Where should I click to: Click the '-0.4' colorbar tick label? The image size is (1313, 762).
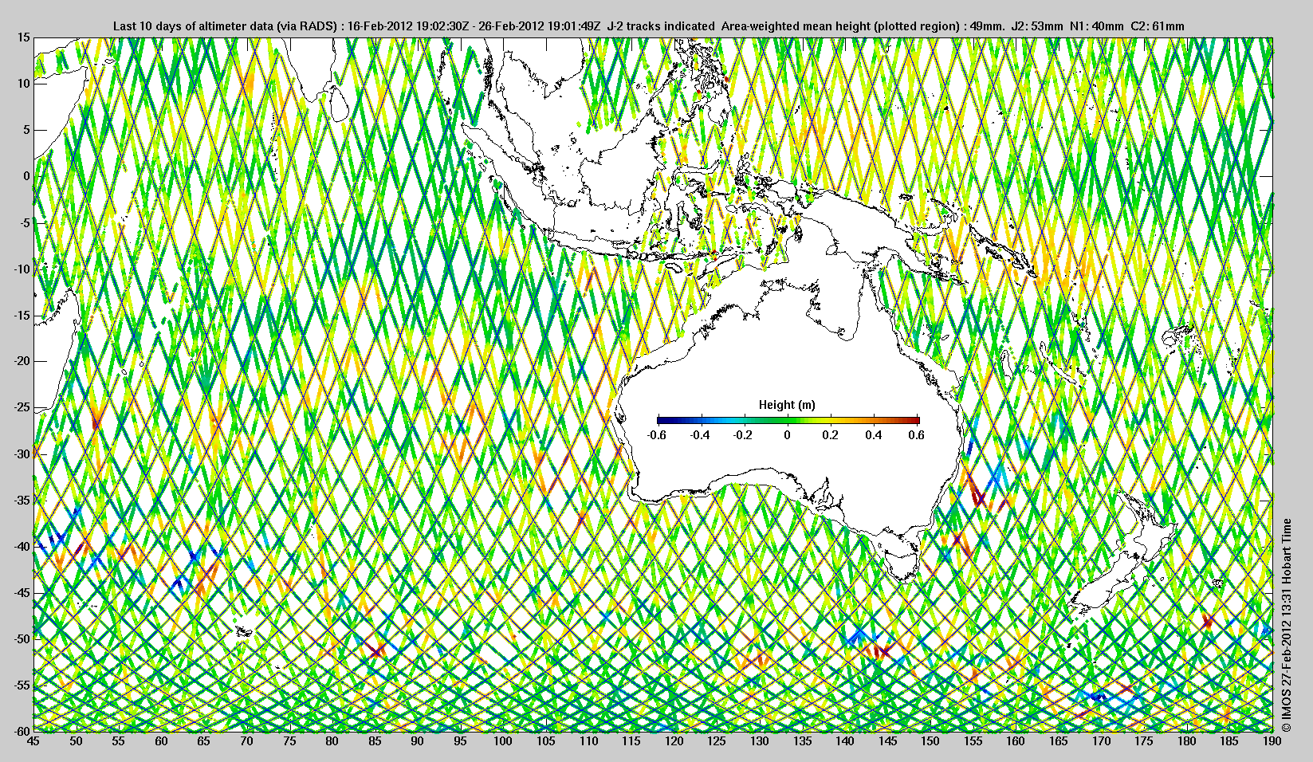point(700,435)
